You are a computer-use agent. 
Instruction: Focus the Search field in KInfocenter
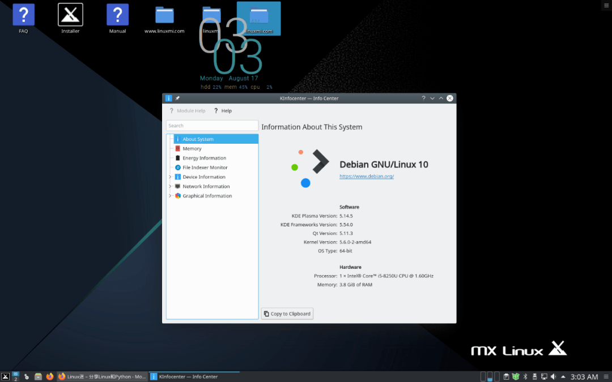click(x=212, y=126)
